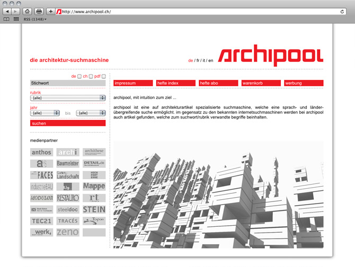Open the hefte abo tab

218,83
